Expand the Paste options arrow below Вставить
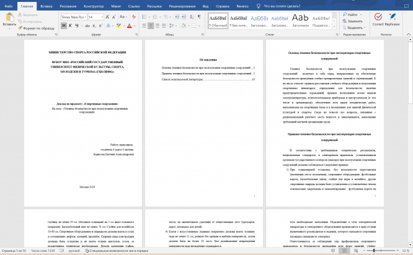413x255 pixels. tap(9, 28)
